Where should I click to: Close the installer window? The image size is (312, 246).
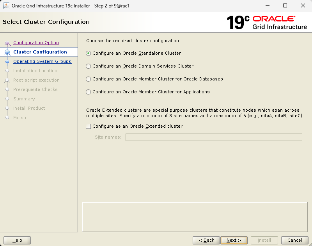point(303,5)
